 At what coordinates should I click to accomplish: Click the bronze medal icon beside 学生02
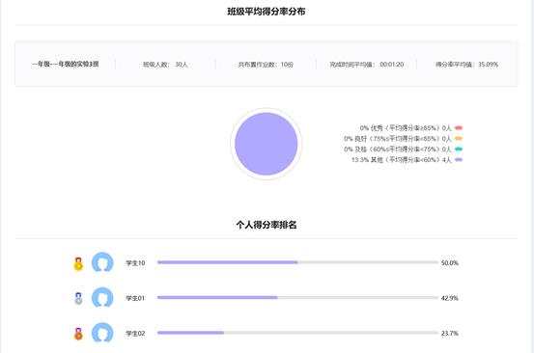click(78, 334)
